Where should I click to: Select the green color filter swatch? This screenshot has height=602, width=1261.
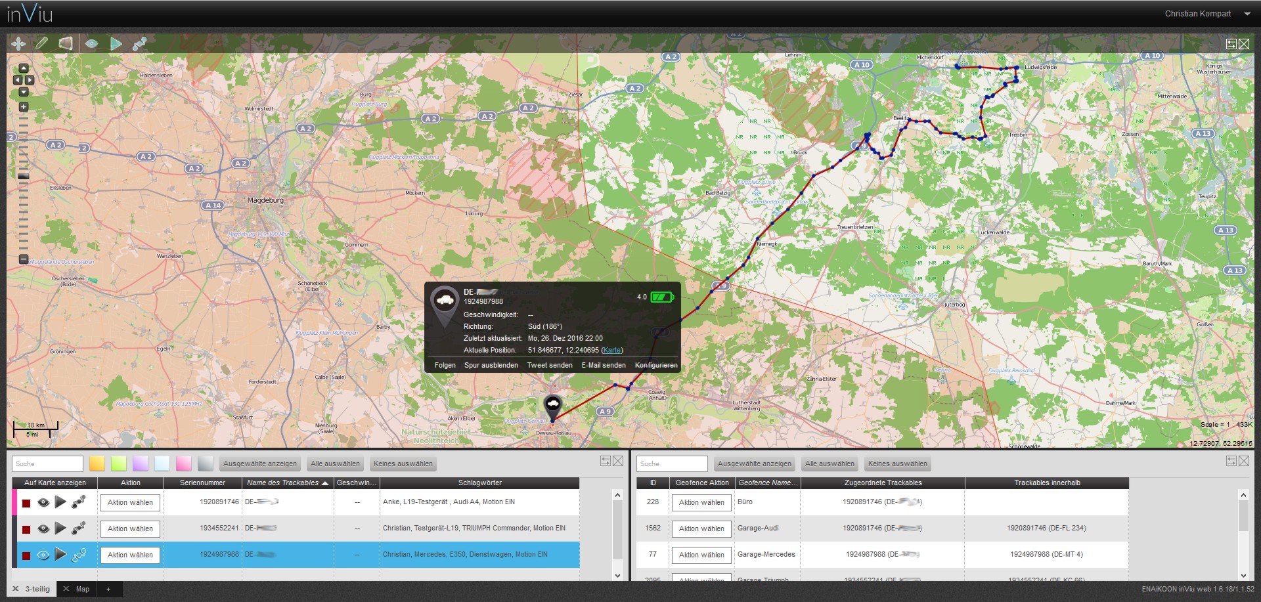tap(119, 463)
